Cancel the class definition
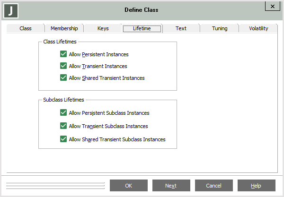Image resolution: width=284 pixels, height=197 pixels. pos(213,186)
